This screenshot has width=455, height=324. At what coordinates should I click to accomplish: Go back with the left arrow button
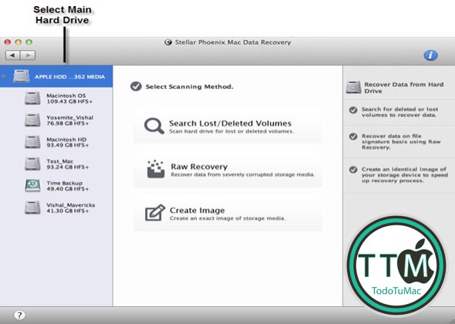pos(13,56)
